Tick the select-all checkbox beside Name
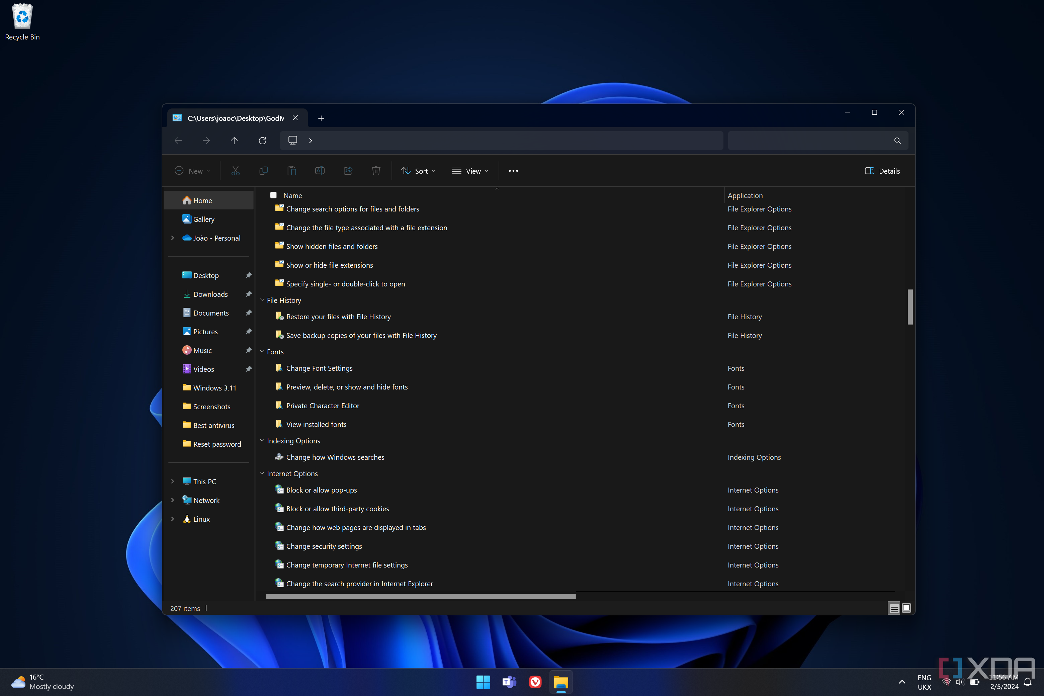1044x696 pixels. pos(273,195)
